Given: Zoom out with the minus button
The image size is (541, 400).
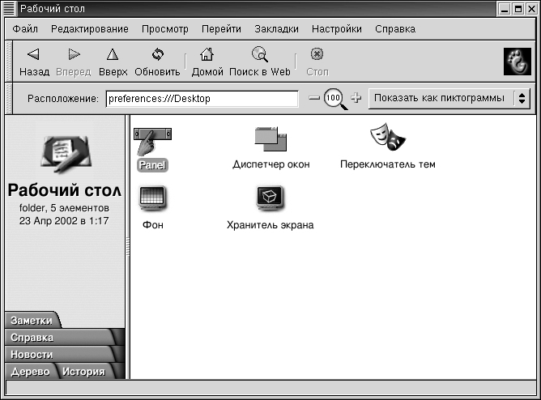Looking at the screenshot, I should pos(314,99).
